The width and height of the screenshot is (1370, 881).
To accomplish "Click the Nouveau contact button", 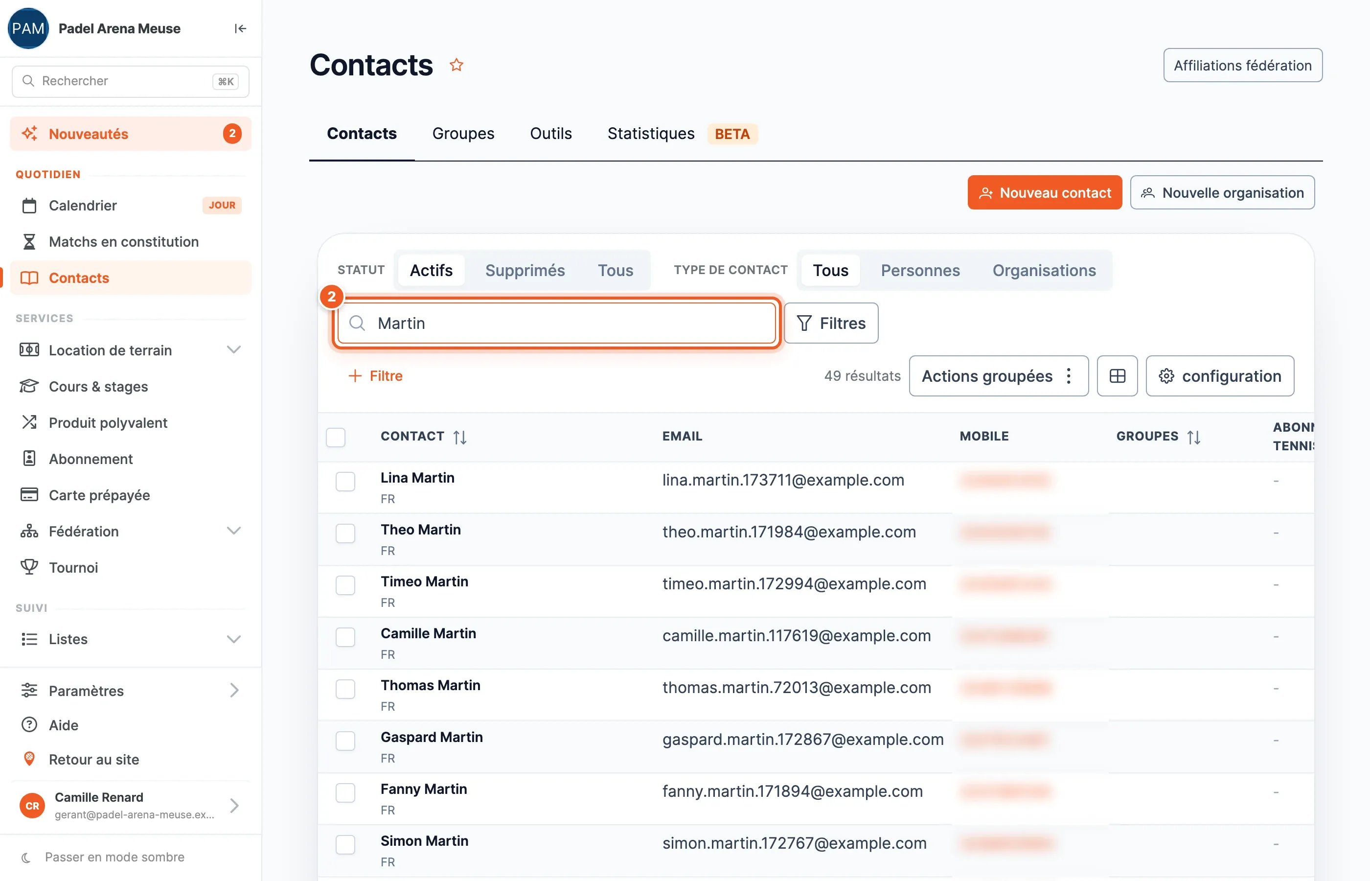I will 1045,193.
